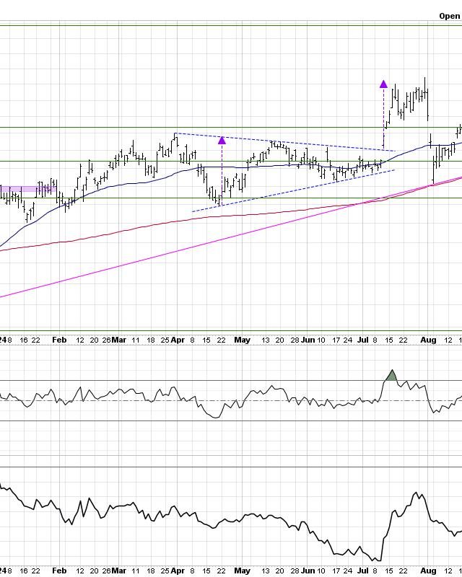Click the mid-July peak of bottom indicator line
The image size is (462, 577).
point(416,494)
